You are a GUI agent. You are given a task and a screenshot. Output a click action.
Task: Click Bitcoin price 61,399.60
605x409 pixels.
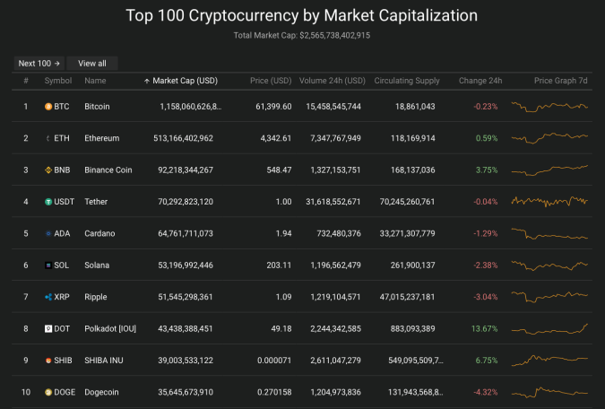(x=273, y=107)
